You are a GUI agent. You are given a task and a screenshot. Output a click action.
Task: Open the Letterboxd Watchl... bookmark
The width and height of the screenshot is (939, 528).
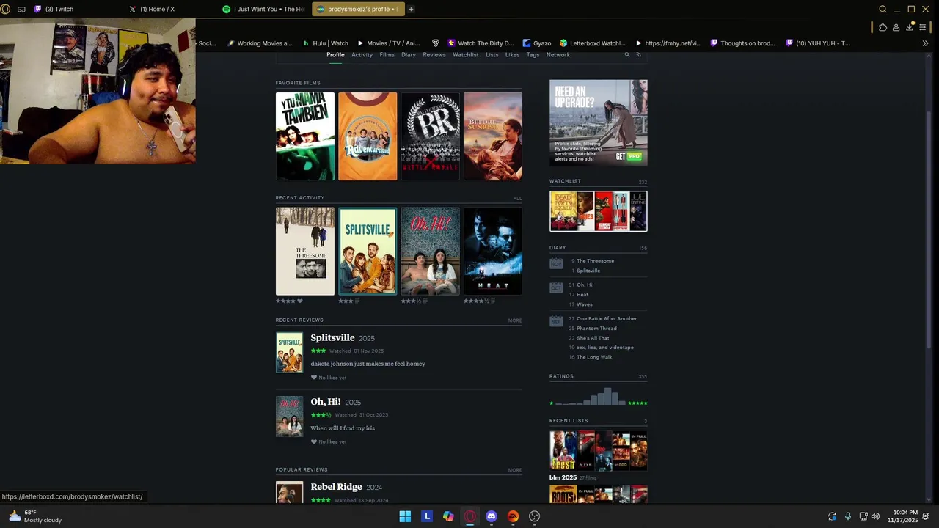click(x=592, y=43)
